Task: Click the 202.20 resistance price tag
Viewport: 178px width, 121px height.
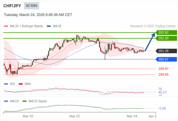Action: [166, 38]
